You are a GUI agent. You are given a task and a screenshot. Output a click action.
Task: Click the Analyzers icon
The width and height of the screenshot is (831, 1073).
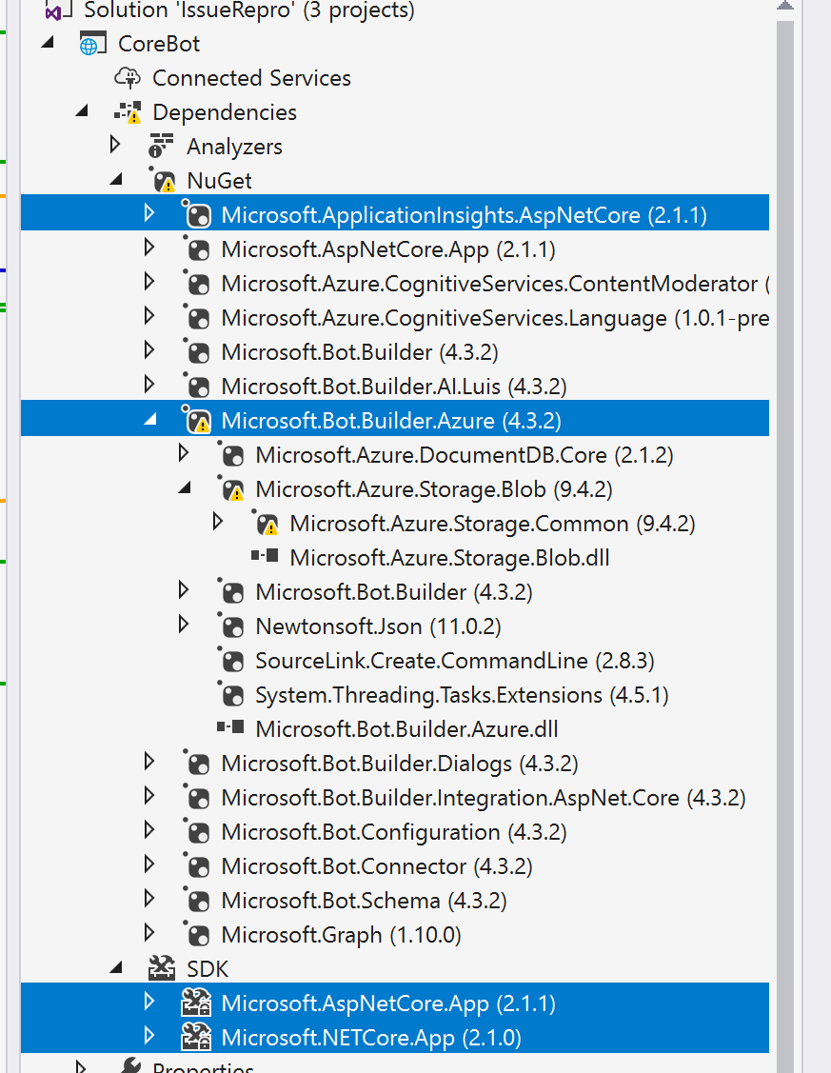[161, 146]
